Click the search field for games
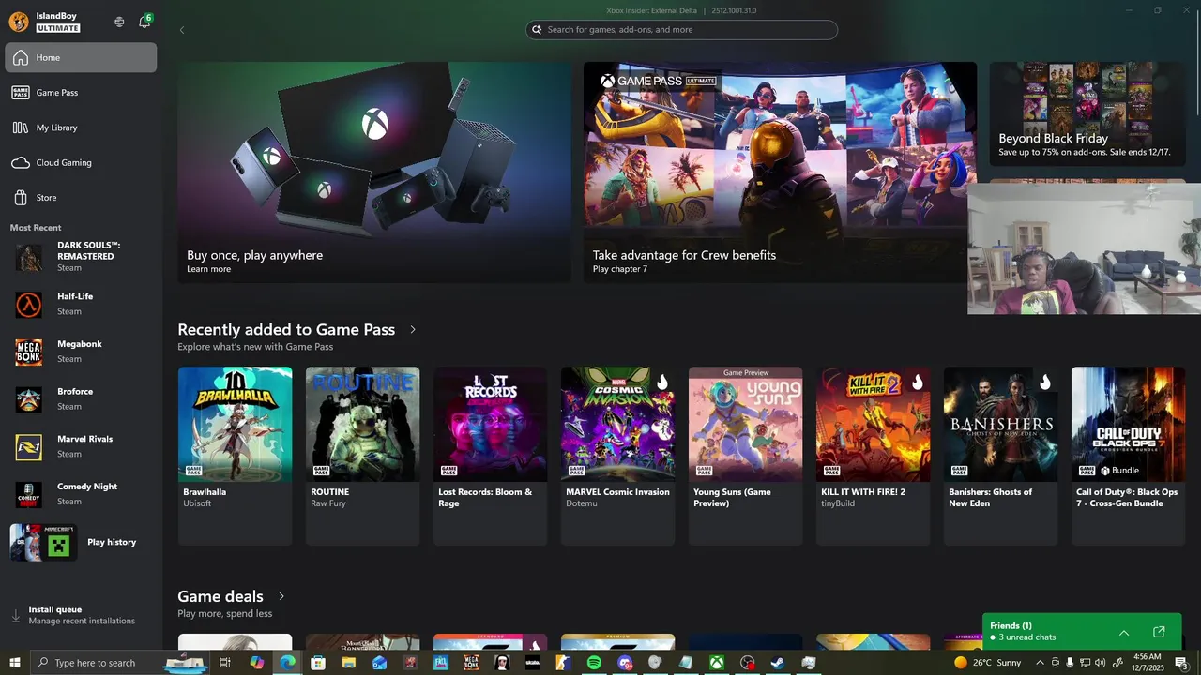The image size is (1201, 675). tap(682, 30)
